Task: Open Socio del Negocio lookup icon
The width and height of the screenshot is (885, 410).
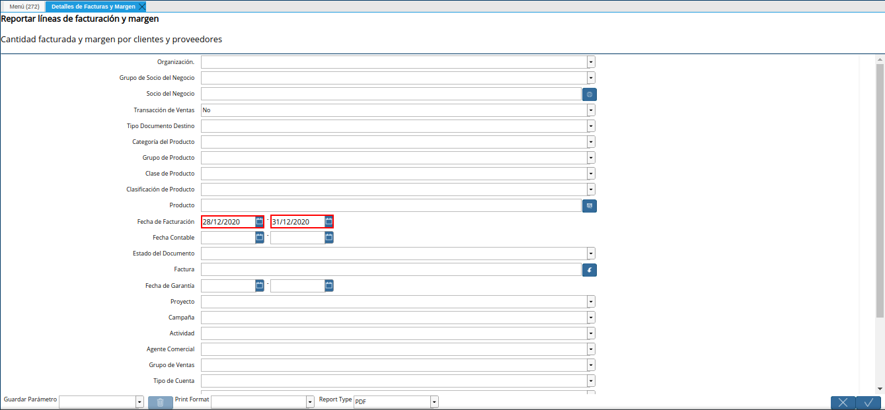Action: pos(590,94)
